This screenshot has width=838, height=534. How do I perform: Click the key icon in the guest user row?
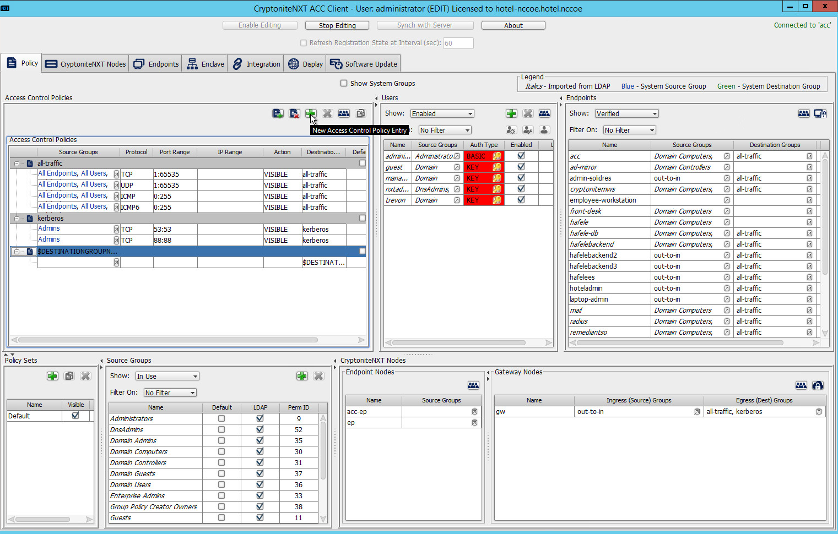[497, 167]
